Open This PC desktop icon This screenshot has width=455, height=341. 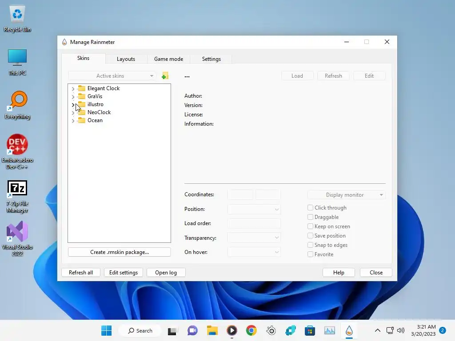[17, 63]
